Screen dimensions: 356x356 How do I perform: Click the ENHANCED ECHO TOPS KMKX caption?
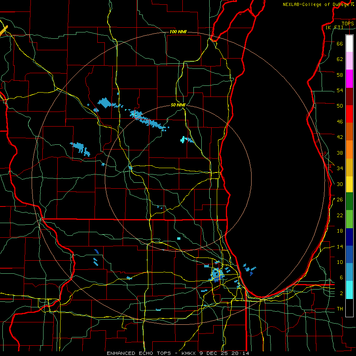point(178,353)
